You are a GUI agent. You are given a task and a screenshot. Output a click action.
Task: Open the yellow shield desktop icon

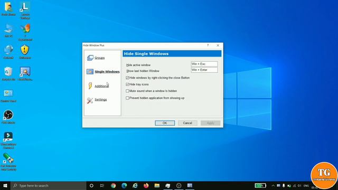click(25, 52)
